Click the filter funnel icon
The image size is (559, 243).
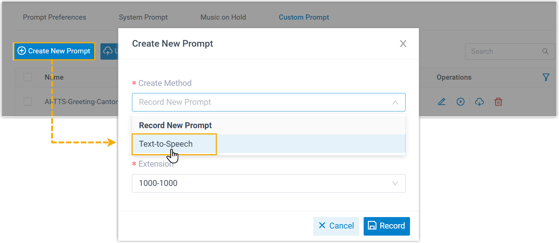pos(546,77)
